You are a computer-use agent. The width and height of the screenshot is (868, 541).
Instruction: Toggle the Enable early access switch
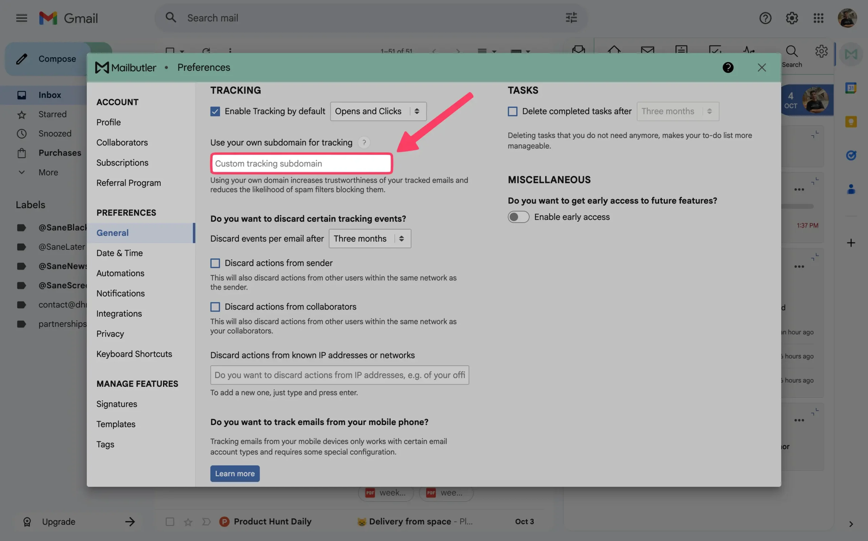coord(518,217)
